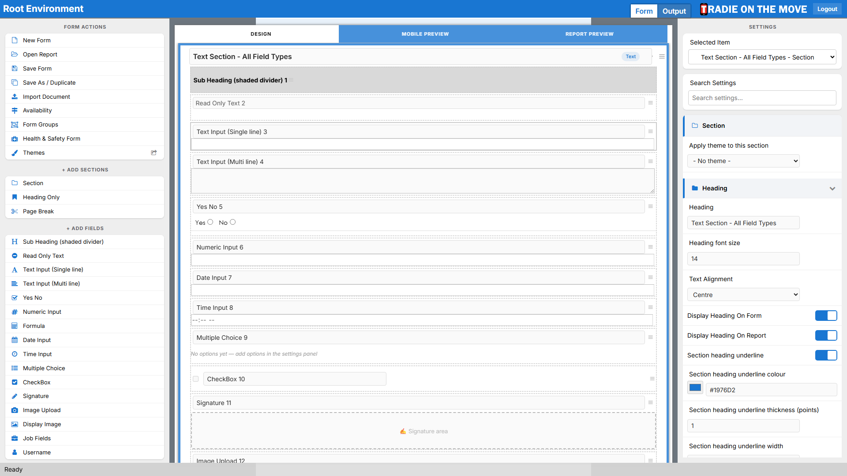Viewport: 847px width, 476px height.
Task: Click the Image Upload camera icon
Action: [15, 410]
